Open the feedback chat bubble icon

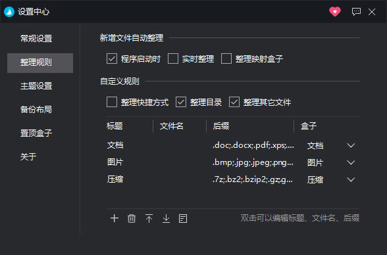pyautogui.click(x=356, y=12)
